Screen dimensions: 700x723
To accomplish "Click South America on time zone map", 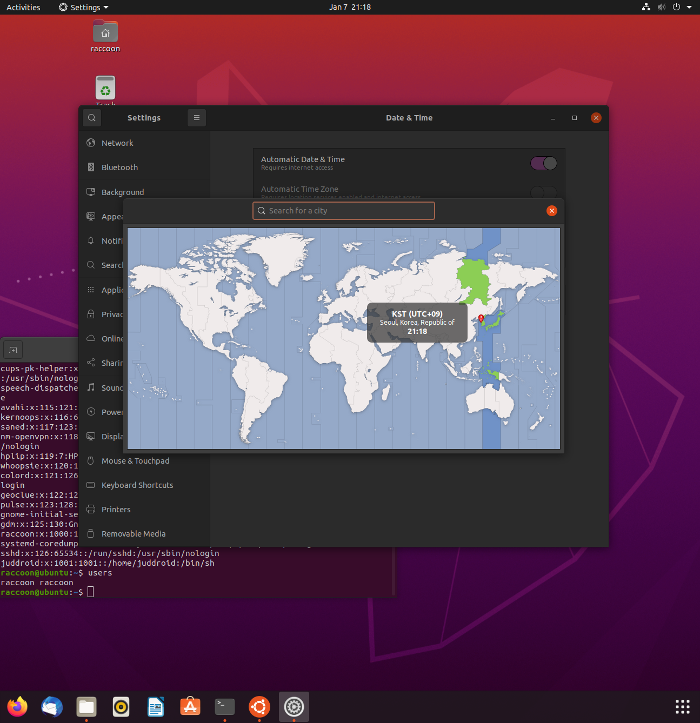I will [x=259, y=397].
